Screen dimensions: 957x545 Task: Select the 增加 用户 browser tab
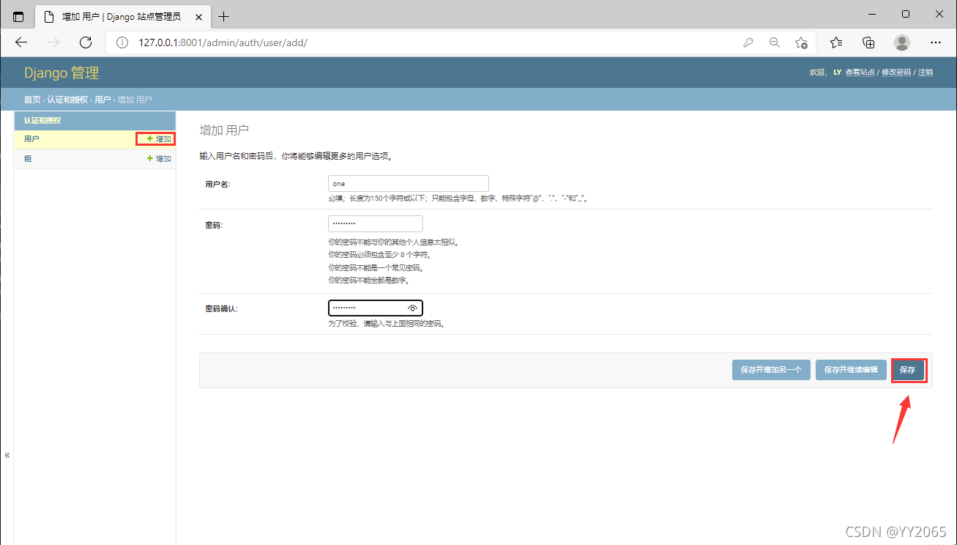[x=122, y=16]
